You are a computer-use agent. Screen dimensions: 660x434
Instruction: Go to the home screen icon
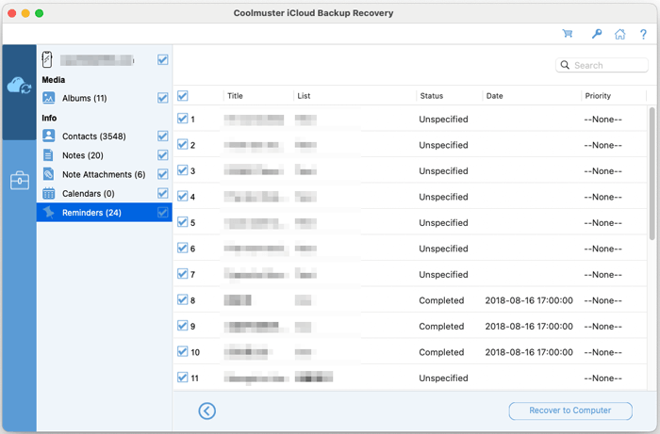[620, 34]
